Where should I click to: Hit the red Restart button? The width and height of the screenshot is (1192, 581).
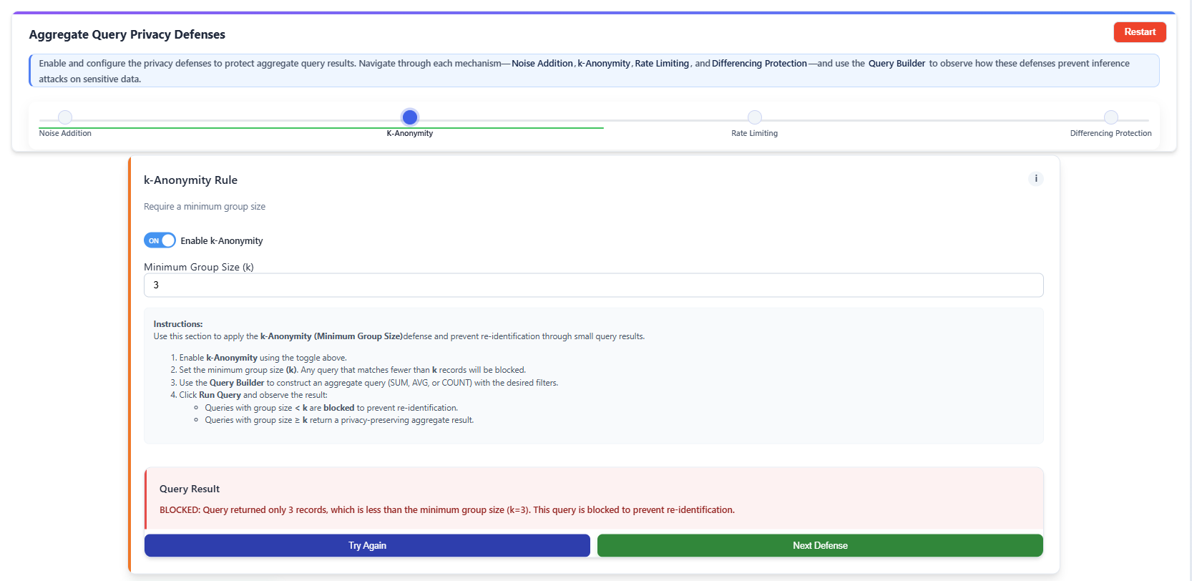(1139, 32)
